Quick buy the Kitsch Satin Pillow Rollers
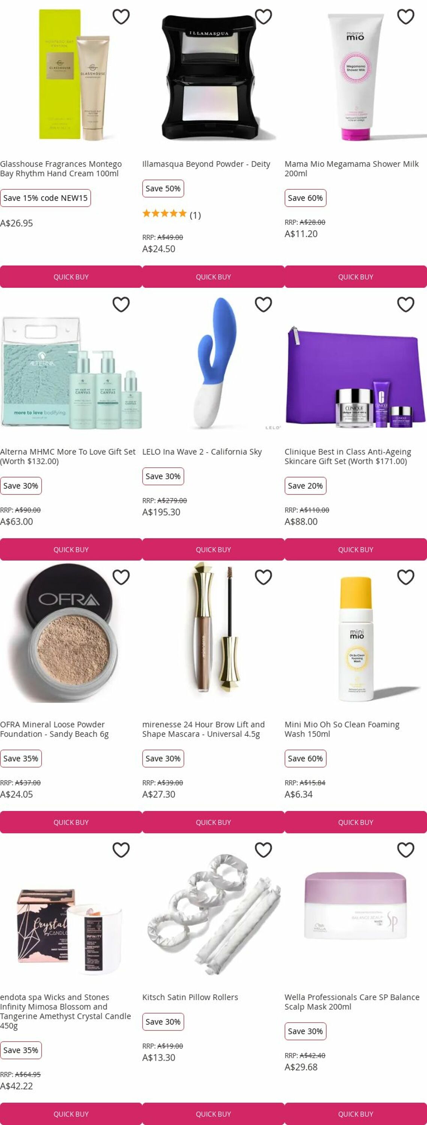The width and height of the screenshot is (427, 1125). (213, 1114)
